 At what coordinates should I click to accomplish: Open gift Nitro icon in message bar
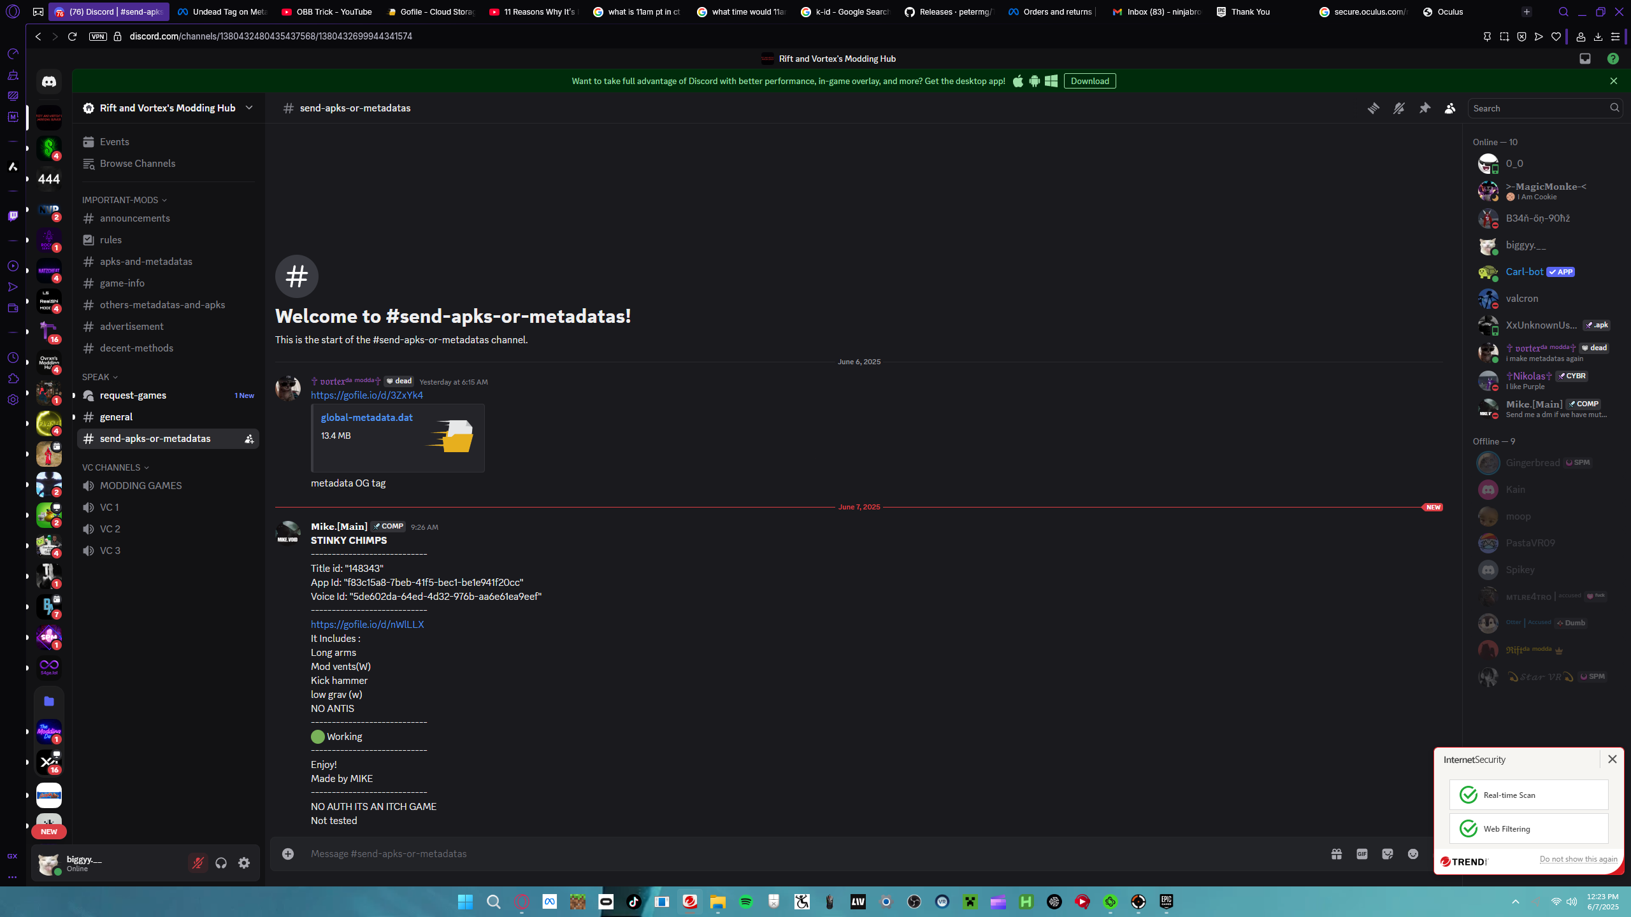1336,854
